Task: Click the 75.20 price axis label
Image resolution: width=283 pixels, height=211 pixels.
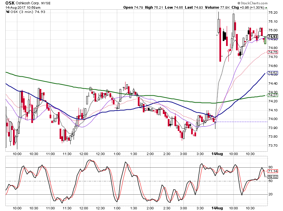Action: click(x=273, y=13)
